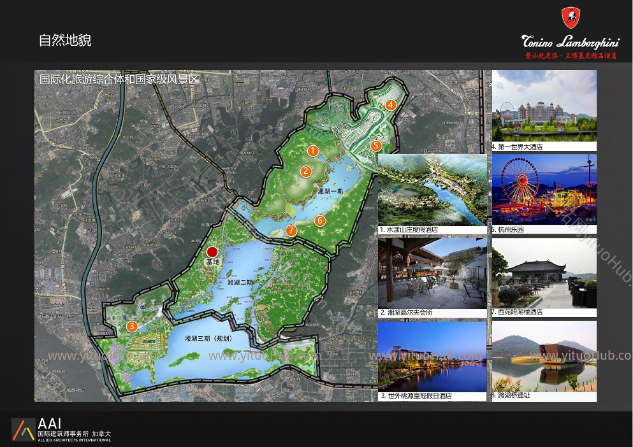Click caption 4. 第一世界大酒店

coord(517,147)
